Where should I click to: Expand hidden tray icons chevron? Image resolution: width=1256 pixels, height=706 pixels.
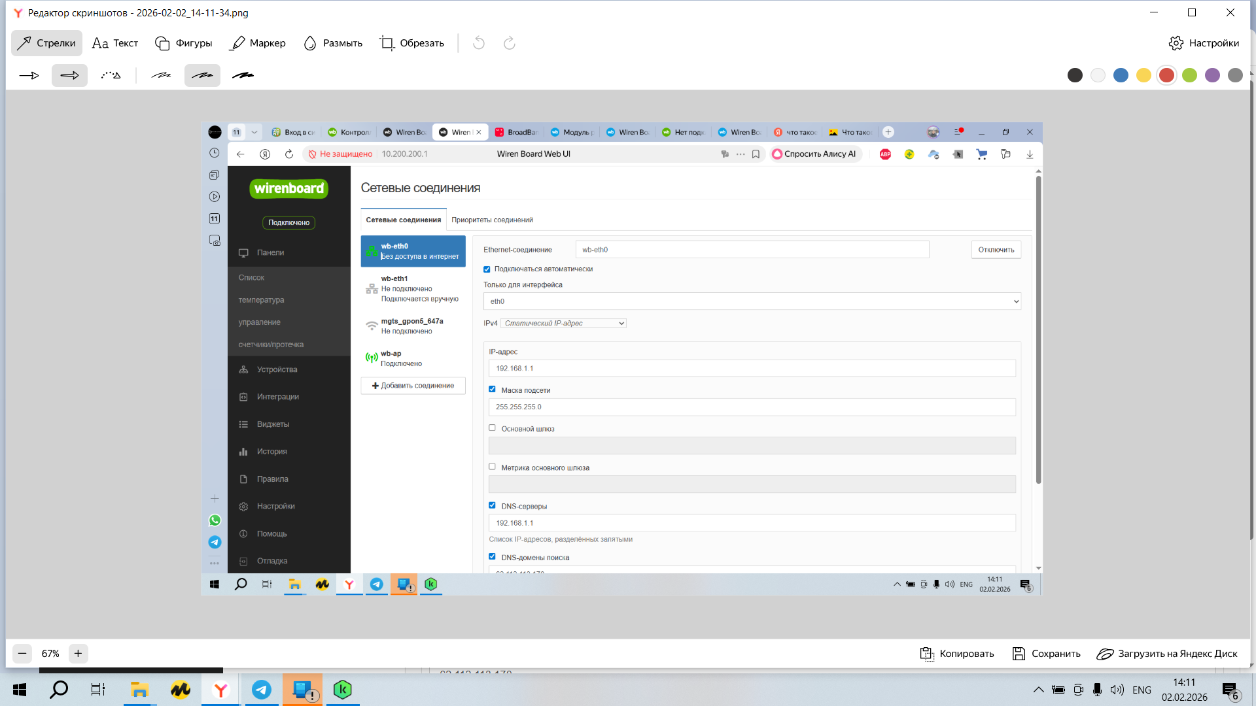(1038, 690)
